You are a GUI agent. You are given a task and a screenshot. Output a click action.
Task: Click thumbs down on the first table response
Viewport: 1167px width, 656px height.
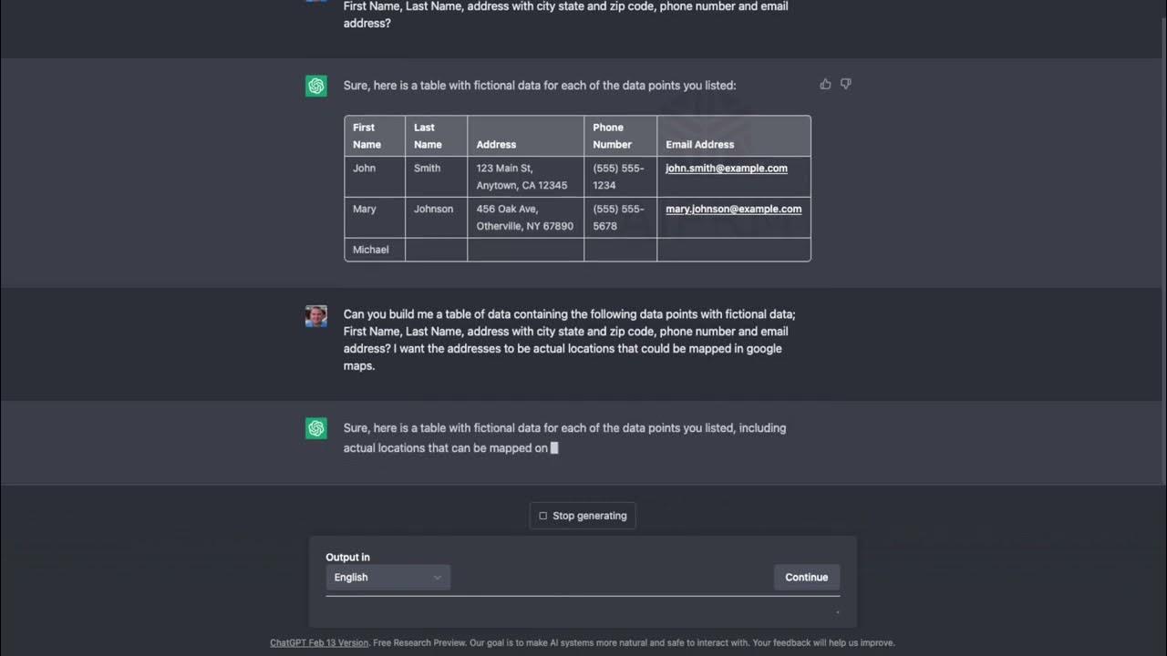point(845,84)
